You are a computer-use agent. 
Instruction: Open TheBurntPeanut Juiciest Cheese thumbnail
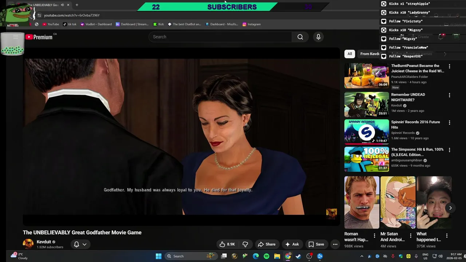coord(367,76)
